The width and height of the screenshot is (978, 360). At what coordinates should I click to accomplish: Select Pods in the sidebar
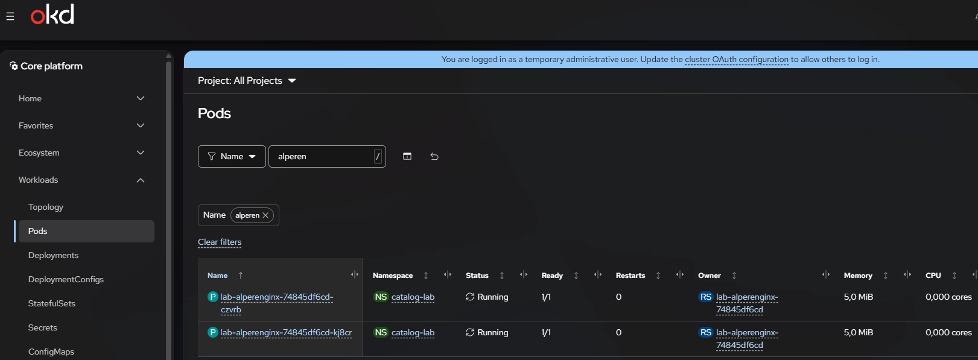[86, 231]
